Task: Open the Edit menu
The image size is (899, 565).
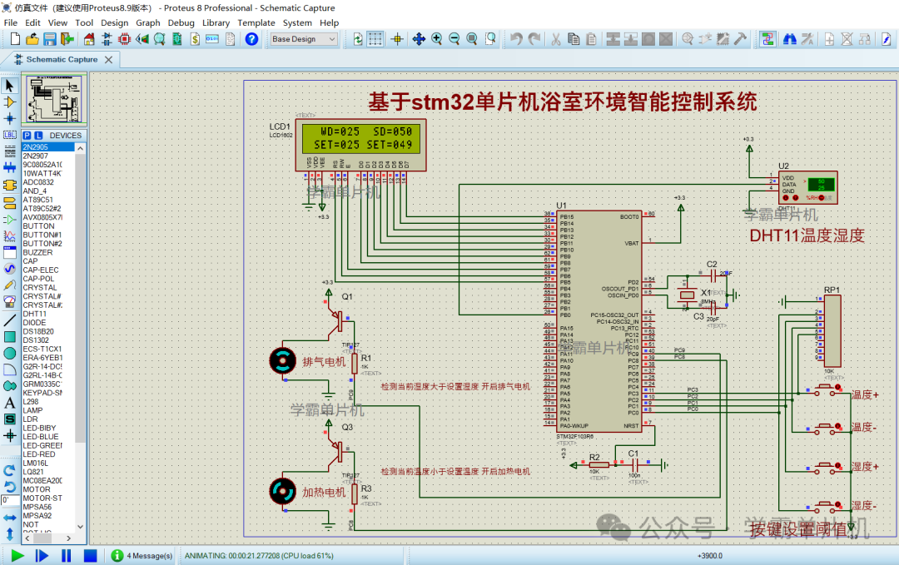Action: [32, 23]
